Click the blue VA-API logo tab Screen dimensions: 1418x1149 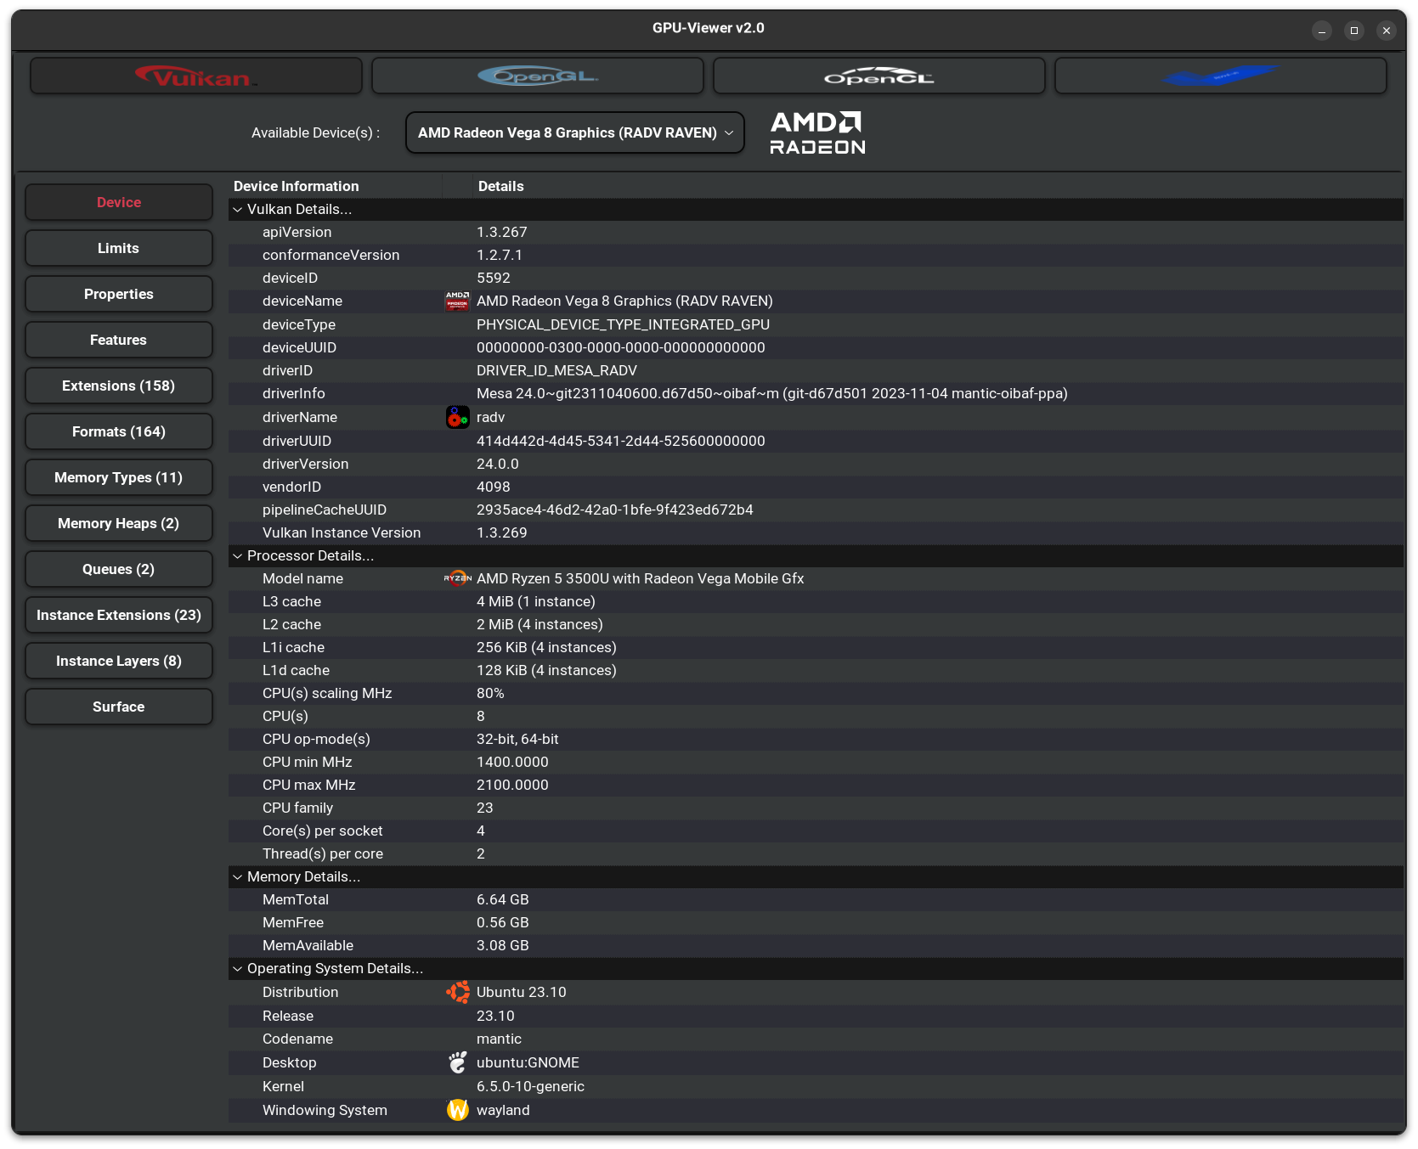point(1220,76)
